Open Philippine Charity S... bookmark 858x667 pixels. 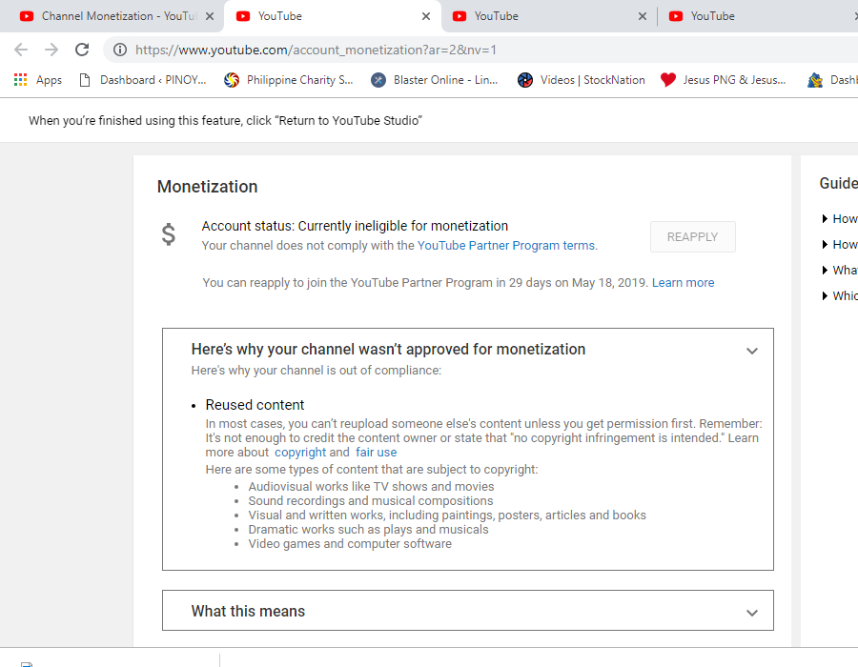pos(288,80)
